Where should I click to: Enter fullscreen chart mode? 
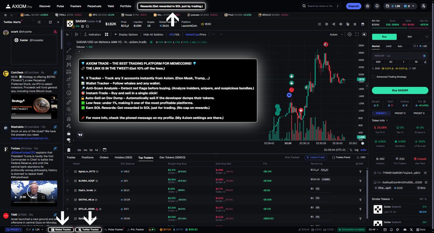[x=357, y=34]
